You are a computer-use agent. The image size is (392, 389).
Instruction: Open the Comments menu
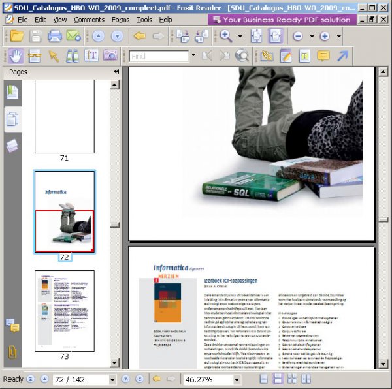89,20
